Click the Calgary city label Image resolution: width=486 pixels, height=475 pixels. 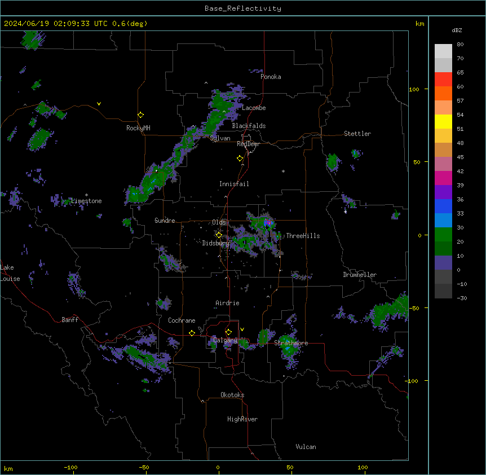[225, 340]
